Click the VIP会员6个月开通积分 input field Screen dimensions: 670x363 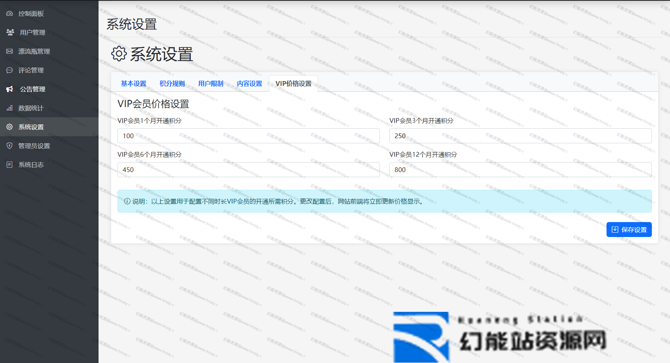(249, 170)
